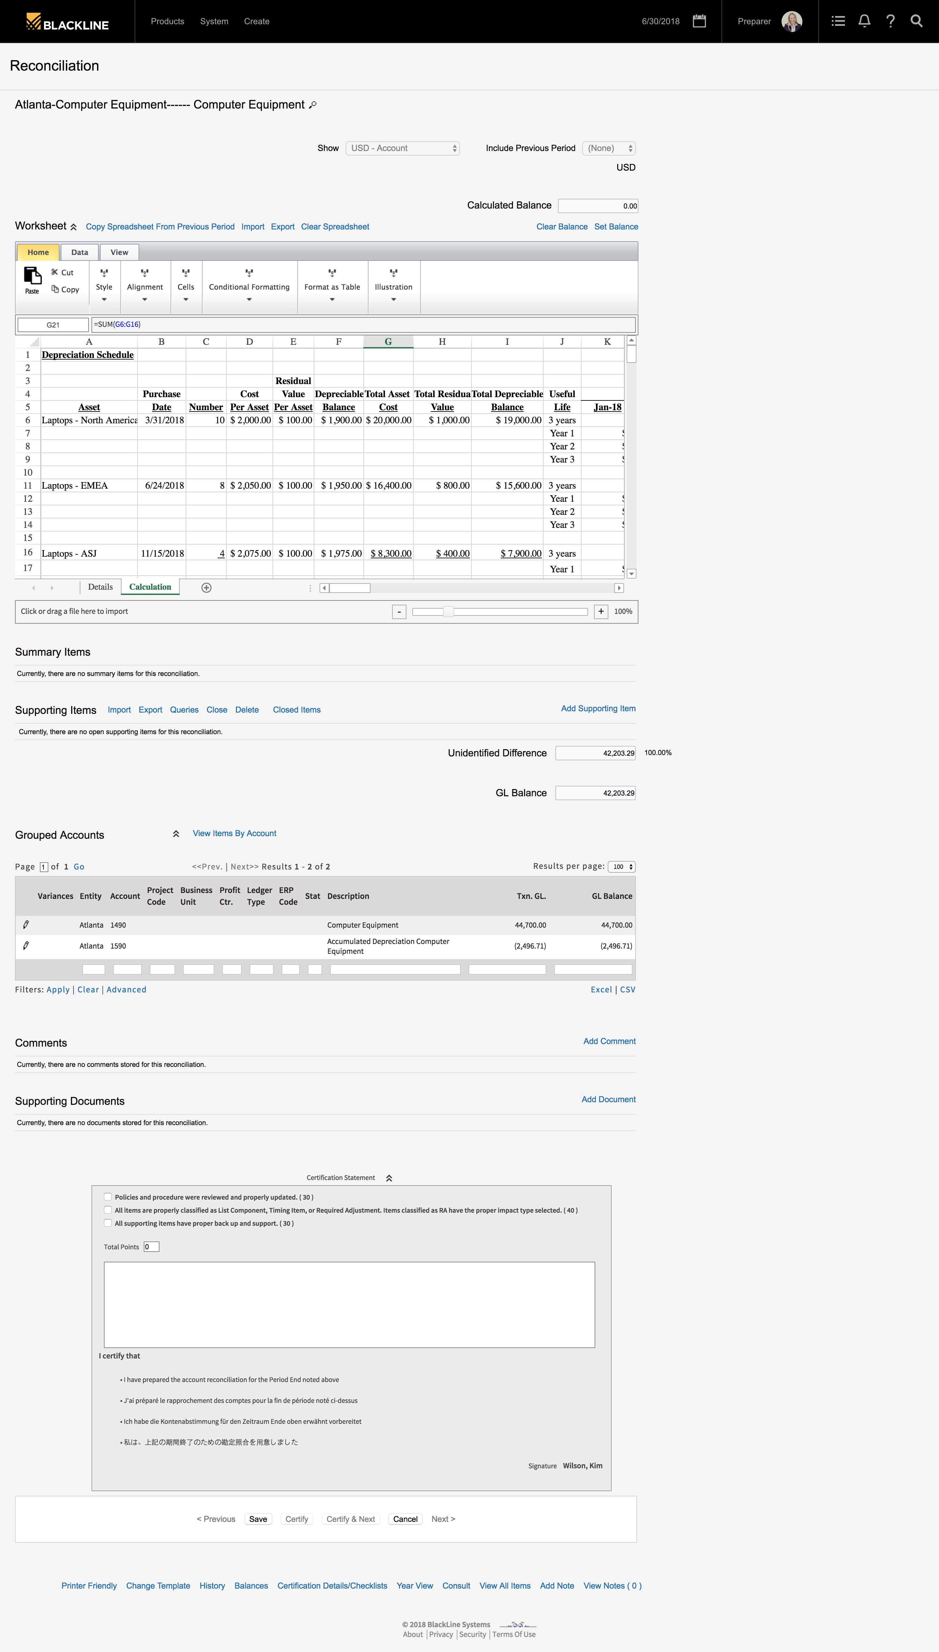Click the certification comment text area
939x1652 pixels.
click(x=349, y=1304)
